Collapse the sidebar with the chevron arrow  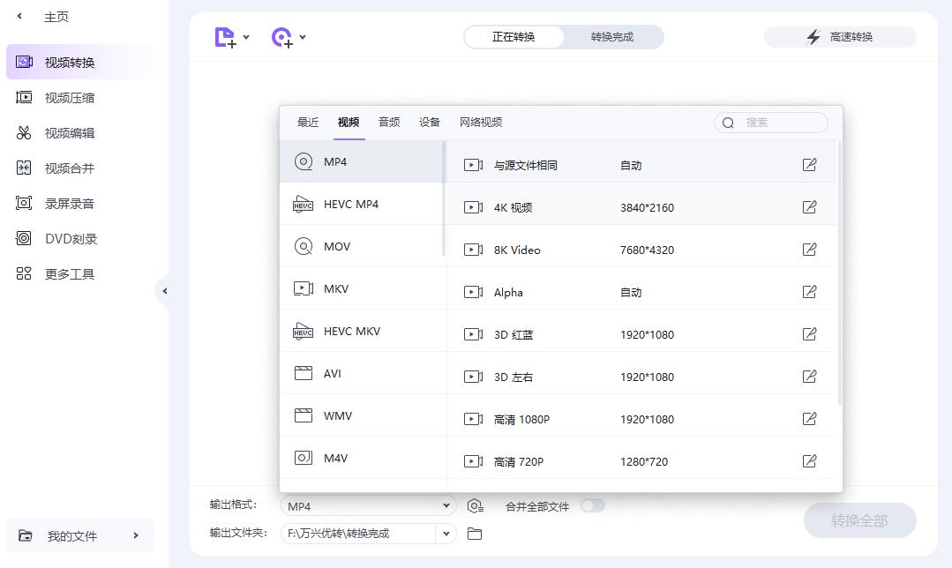pos(165,289)
